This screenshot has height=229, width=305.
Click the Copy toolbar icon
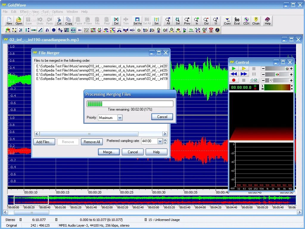[x=68, y=21]
